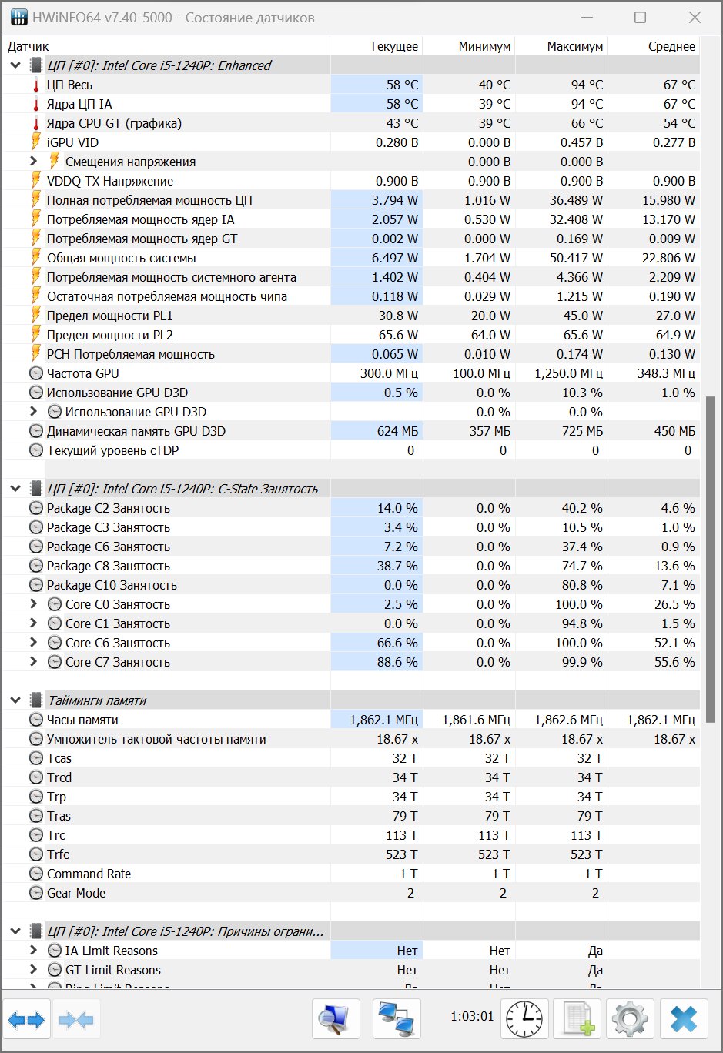Image resolution: width=723 pixels, height=1053 pixels.
Task: Open the network remote monitoring icon
Action: pyautogui.click(x=397, y=1020)
